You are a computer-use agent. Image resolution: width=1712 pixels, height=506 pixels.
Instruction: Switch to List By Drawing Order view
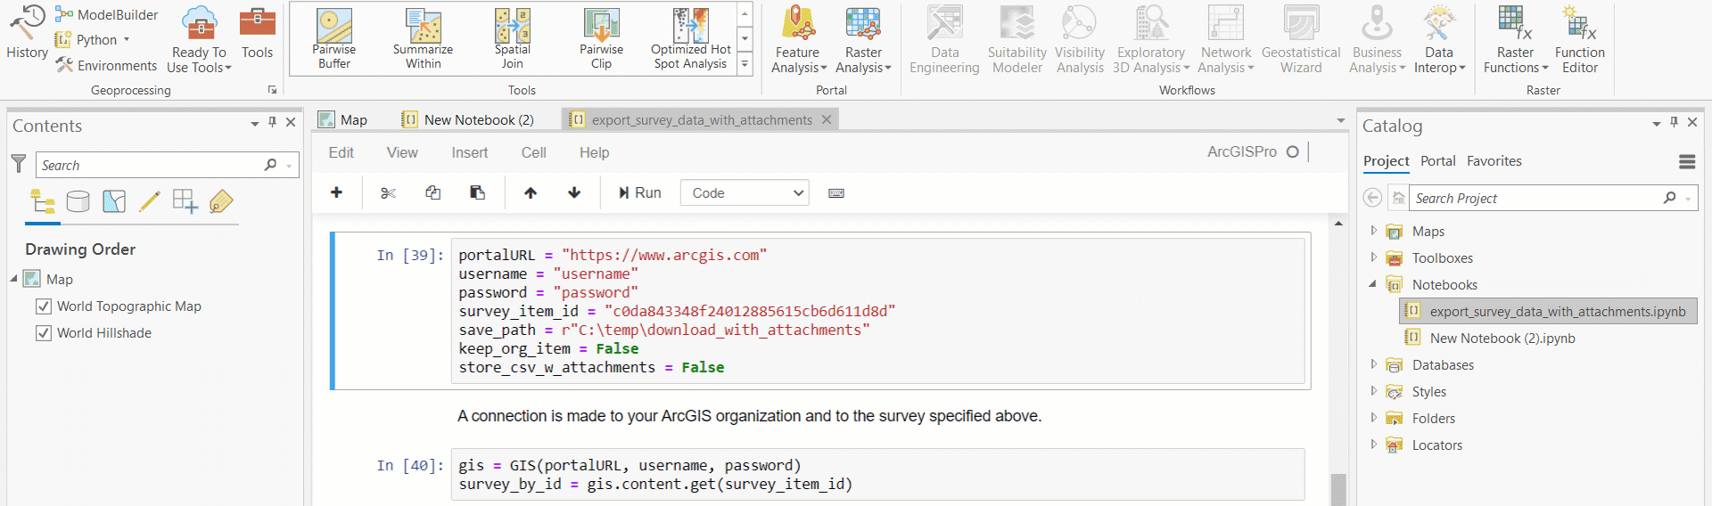(x=43, y=201)
